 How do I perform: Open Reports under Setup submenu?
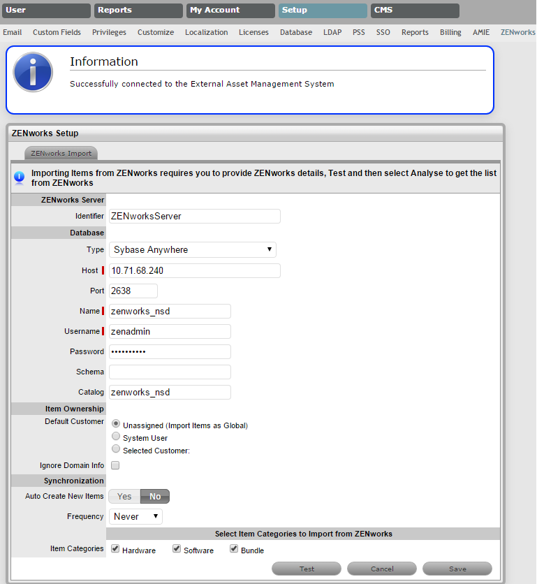415,32
